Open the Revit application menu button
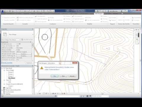 click(x=3, y=12)
